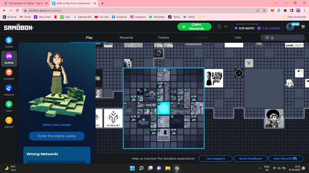The image size is (309, 173).
Task: Click the Download Alpha button
Action: click(x=282, y=37)
